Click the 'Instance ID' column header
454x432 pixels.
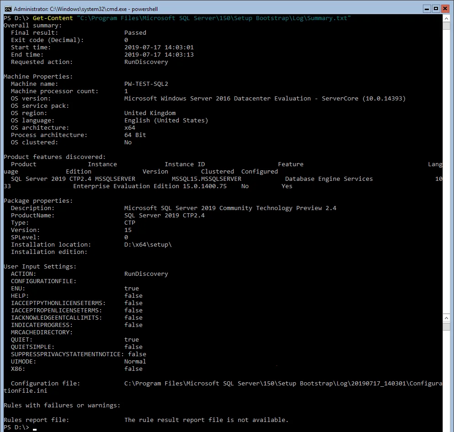[185, 164]
